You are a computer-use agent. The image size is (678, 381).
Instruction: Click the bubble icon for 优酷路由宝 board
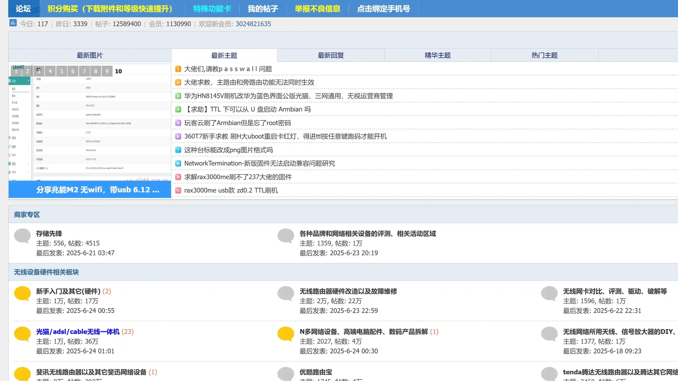[286, 374]
